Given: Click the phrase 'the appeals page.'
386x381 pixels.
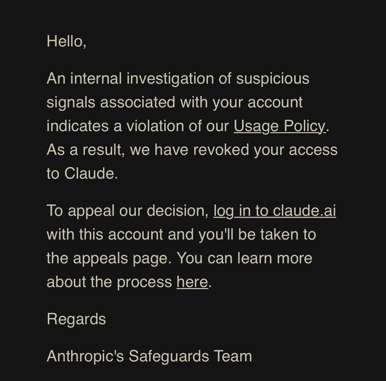Looking at the screenshot, I should point(109,258).
